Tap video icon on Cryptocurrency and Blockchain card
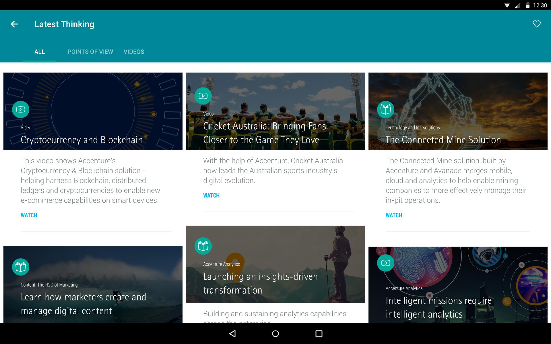The height and width of the screenshot is (344, 551). [21, 110]
